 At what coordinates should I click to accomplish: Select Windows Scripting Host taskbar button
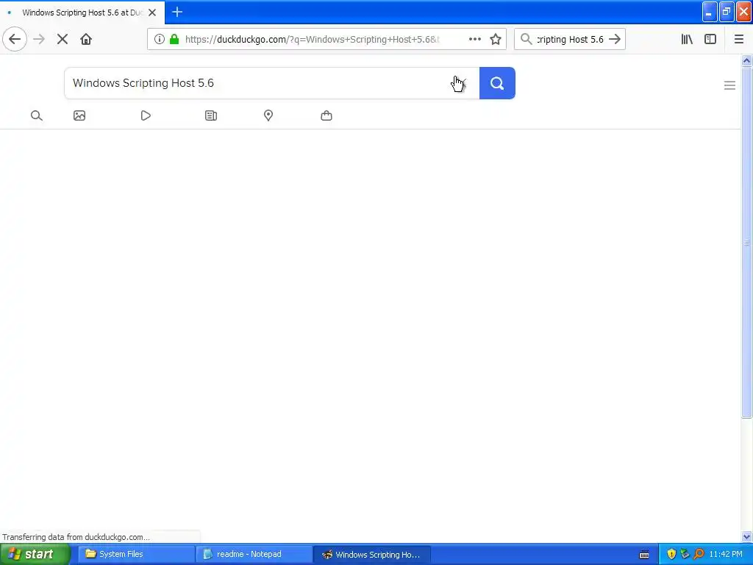(371, 554)
